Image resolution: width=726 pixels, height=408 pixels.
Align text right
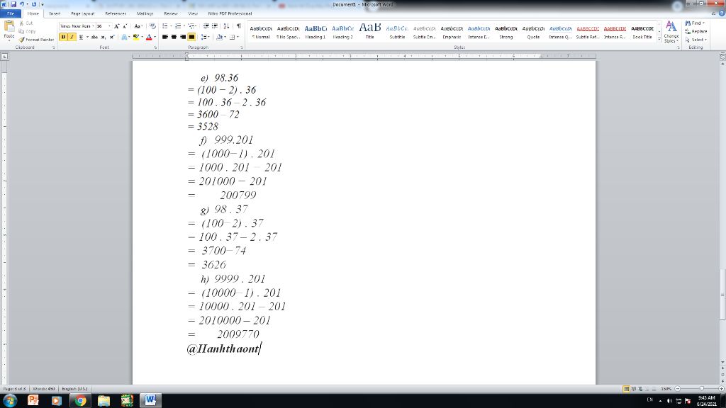click(183, 37)
